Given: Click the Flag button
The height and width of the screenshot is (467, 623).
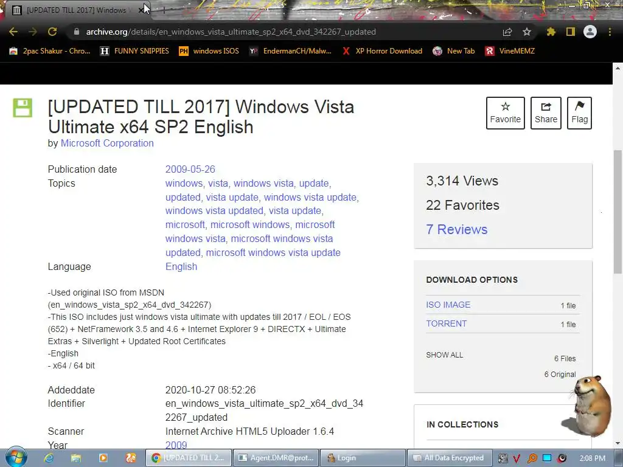Looking at the screenshot, I should tap(579, 113).
